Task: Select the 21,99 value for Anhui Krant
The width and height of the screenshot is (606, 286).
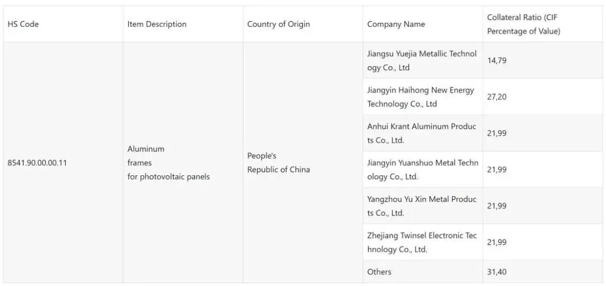Action: [497, 133]
